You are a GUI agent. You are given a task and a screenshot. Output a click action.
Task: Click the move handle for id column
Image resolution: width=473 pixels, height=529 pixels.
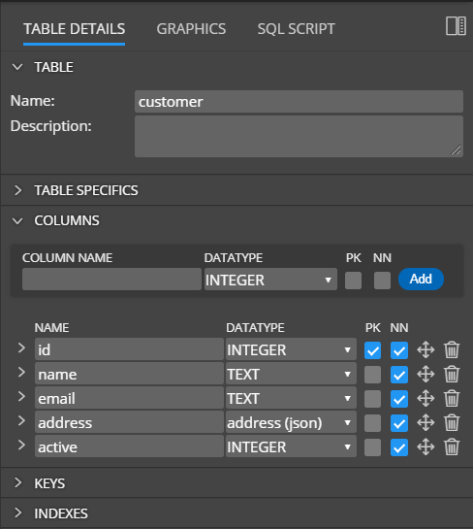click(x=426, y=349)
